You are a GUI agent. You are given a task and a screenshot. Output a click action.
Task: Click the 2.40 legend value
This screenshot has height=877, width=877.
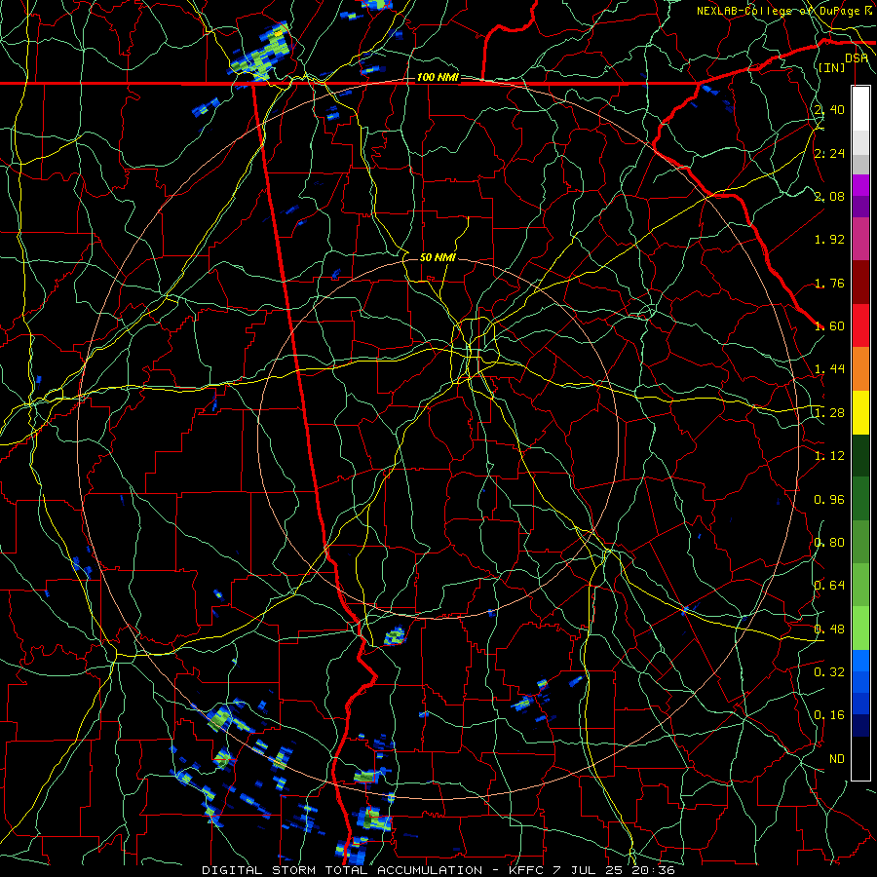pos(829,109)
